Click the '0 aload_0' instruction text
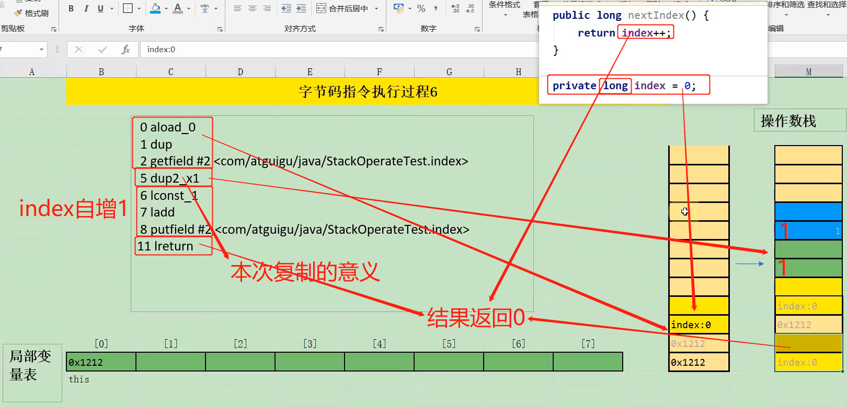This screenshot has width=847, height=407. click(167, 127)
